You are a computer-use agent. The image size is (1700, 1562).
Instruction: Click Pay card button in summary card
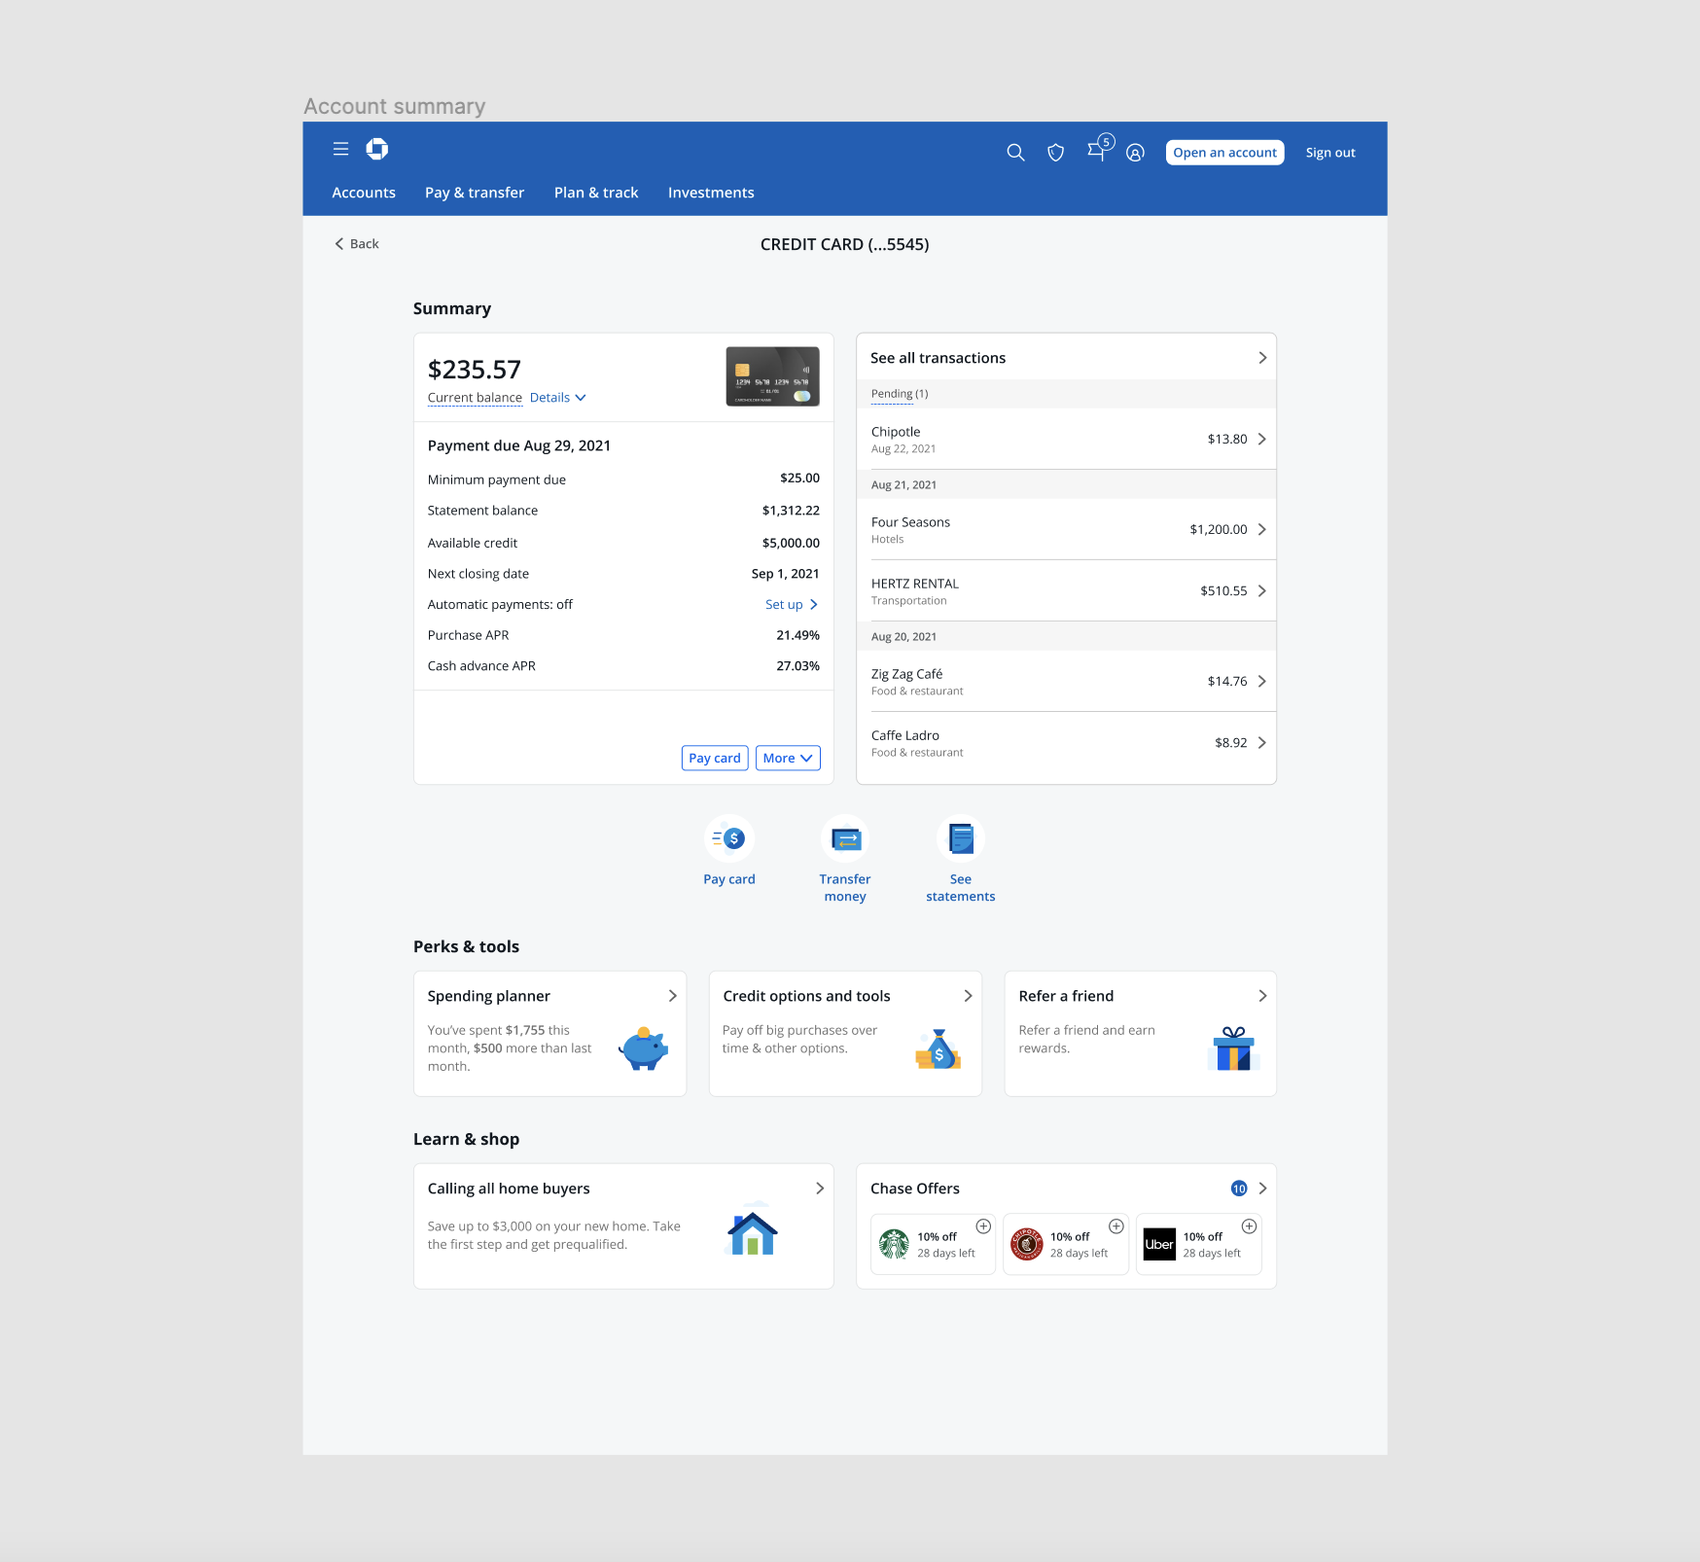715,759
